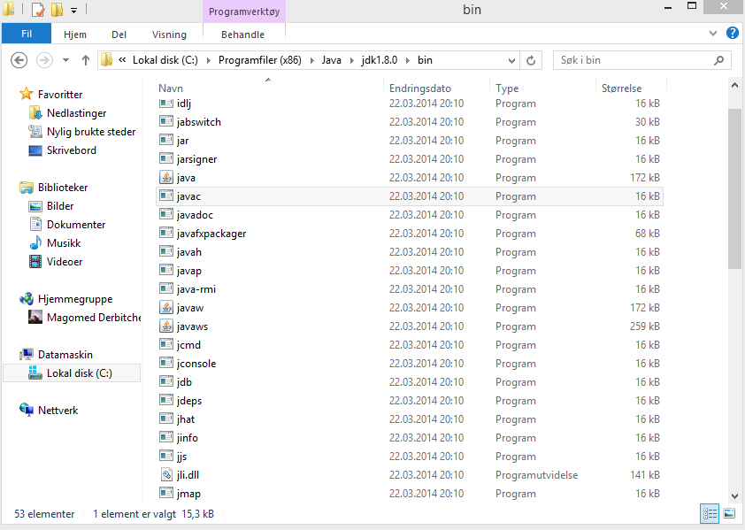Switch to large icons view layout

click(x=729, y=514)
